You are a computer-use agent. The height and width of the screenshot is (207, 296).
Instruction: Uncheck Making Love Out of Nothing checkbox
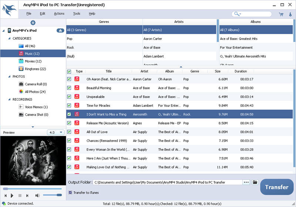tap(69, 167)
